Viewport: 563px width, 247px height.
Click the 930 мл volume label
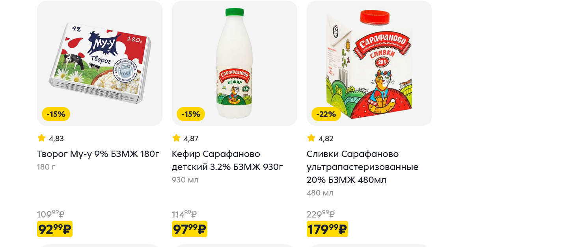click(185, 180)
